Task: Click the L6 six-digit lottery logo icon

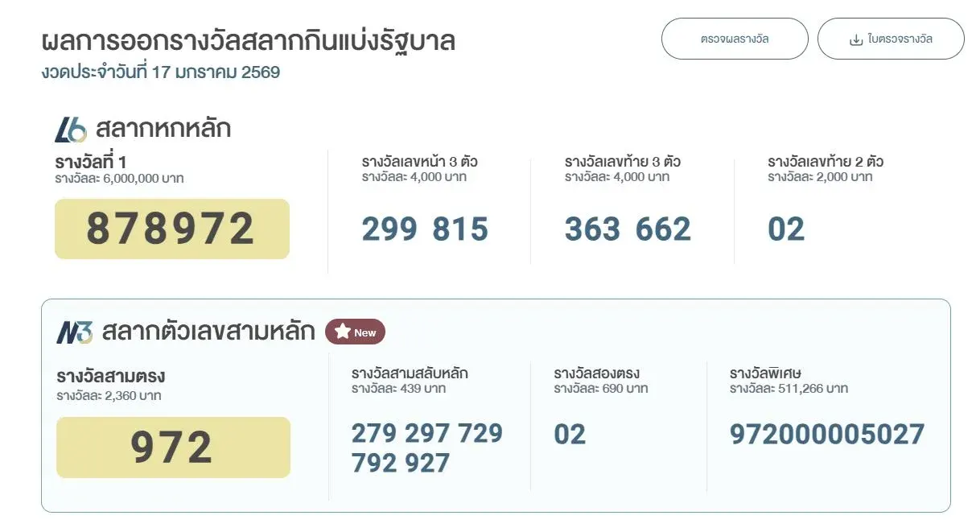Action: coord(71,130)
